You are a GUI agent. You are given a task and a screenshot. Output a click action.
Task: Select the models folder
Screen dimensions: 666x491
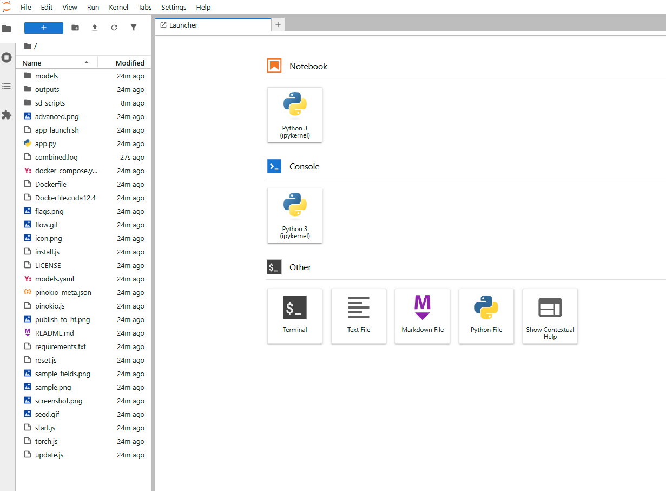(x=83, y=76)
